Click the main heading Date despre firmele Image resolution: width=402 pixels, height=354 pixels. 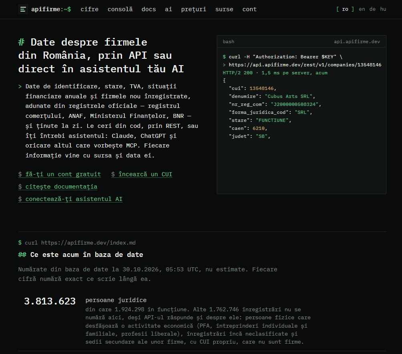(101, 56)
